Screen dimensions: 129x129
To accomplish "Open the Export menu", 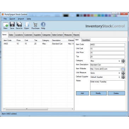I will 12,19.
